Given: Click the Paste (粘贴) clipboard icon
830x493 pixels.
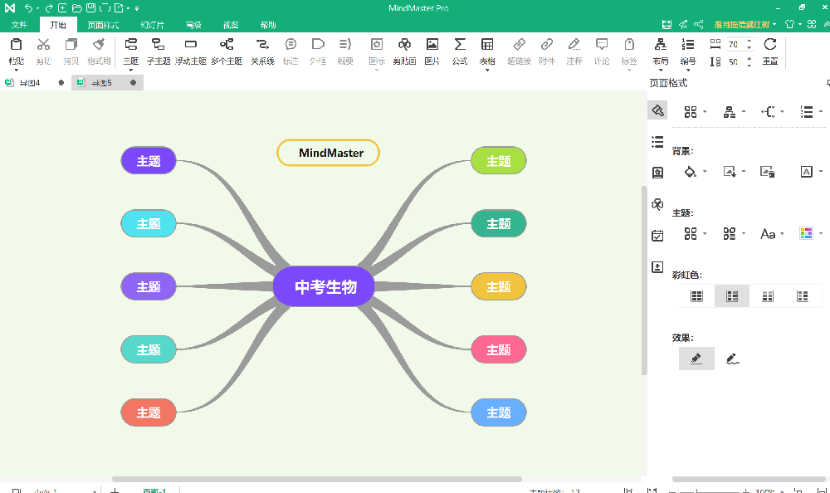Looking at the screenshot, I should click(17, 45).
